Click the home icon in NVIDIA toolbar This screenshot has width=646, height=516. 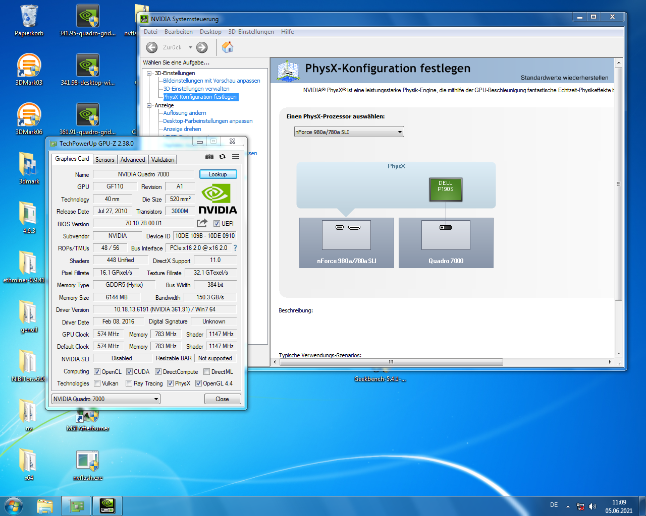click(228, 47)
